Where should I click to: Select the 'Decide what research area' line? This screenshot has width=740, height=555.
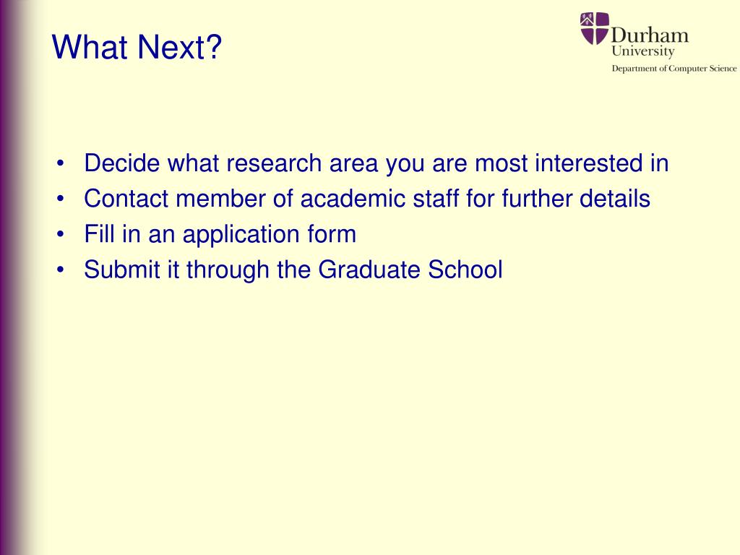click(x=376, y=163)
